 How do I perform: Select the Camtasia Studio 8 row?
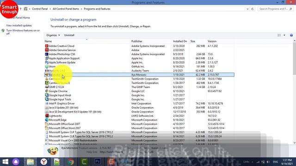pyautogui.click(x=139, y=83)
